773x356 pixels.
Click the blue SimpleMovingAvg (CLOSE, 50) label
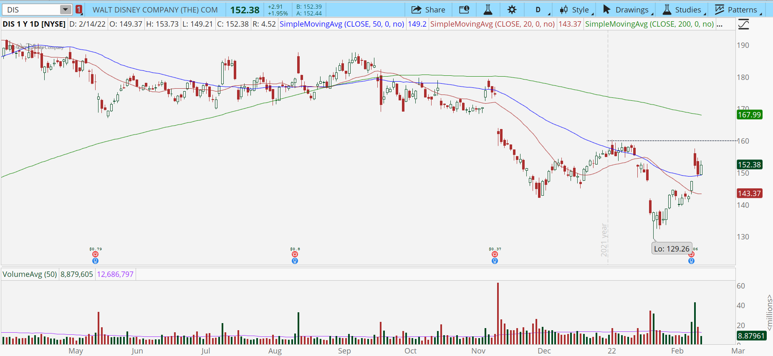342,24
